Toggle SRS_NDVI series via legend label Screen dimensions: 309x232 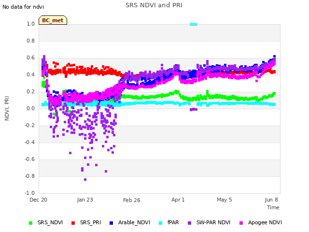coord(50,222)
